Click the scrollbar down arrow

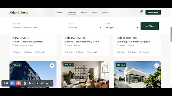[x=171, y=87]
